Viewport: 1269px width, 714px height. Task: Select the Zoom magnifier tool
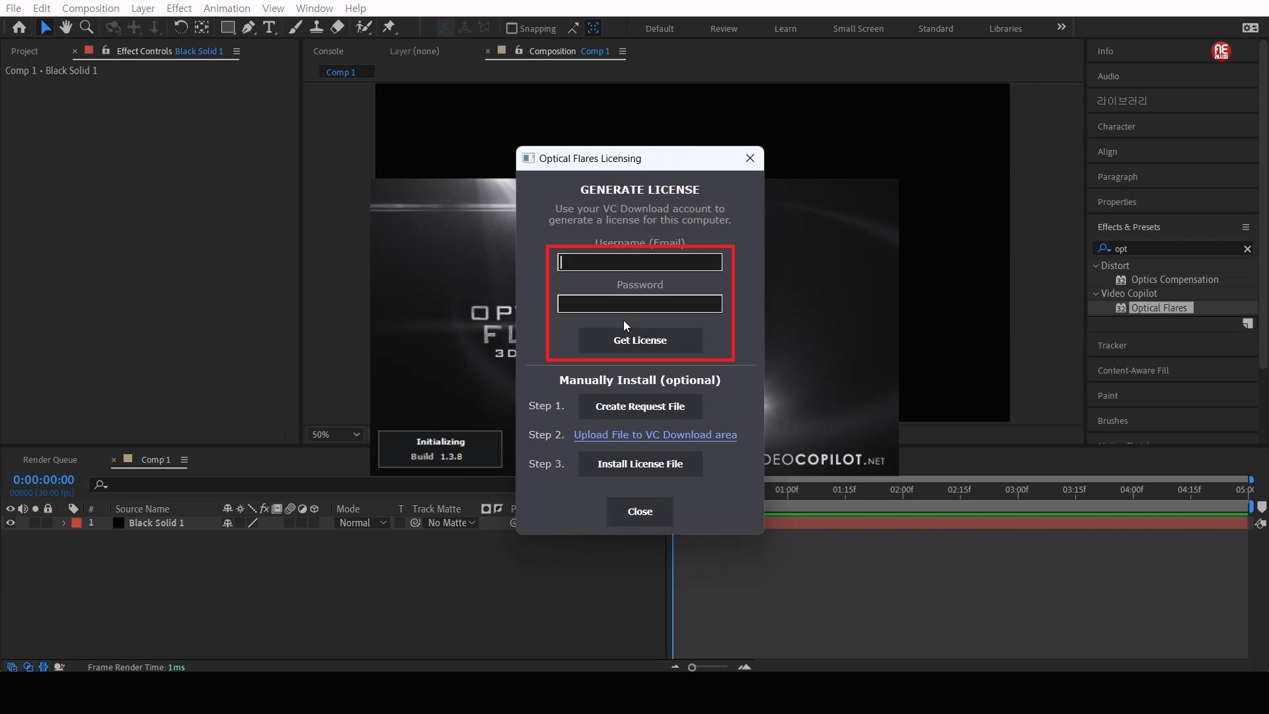click(86, 27)
